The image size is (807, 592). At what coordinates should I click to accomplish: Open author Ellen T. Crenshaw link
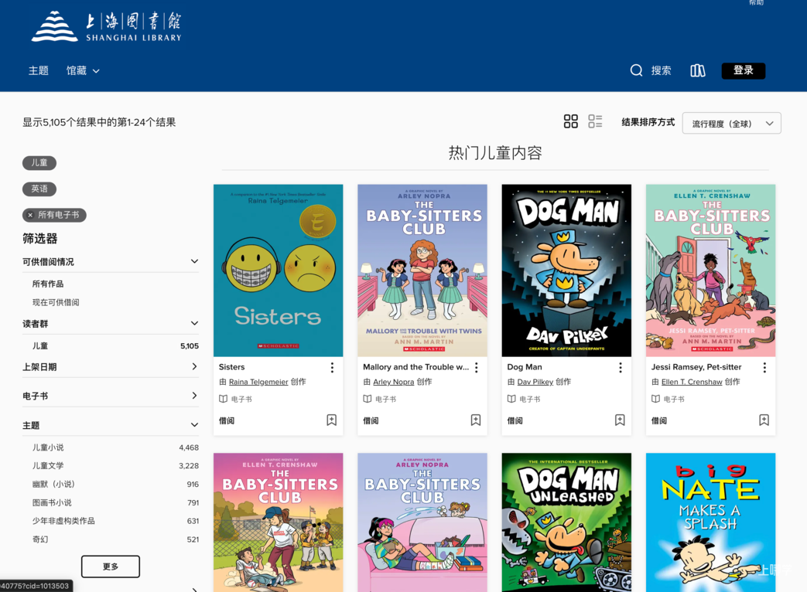click(692, 382)
